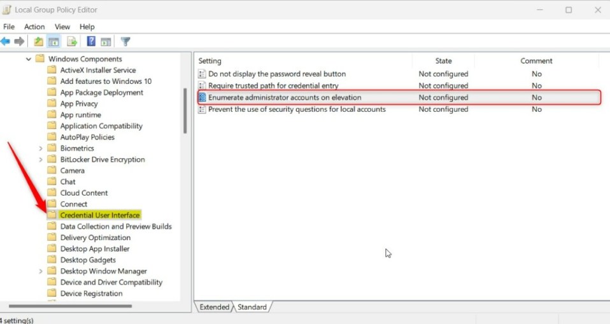Click the password reveal button policy icon

click(x=202, y=74)
